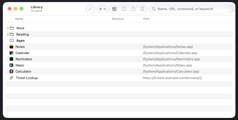Minimize the Library window with yellow button
The width and height of the screenshot is (238, 120).
click(x=16, y=9)
